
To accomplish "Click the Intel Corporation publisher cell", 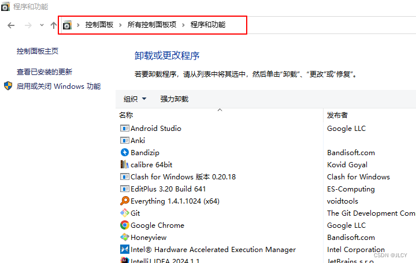I will (356, 250).
